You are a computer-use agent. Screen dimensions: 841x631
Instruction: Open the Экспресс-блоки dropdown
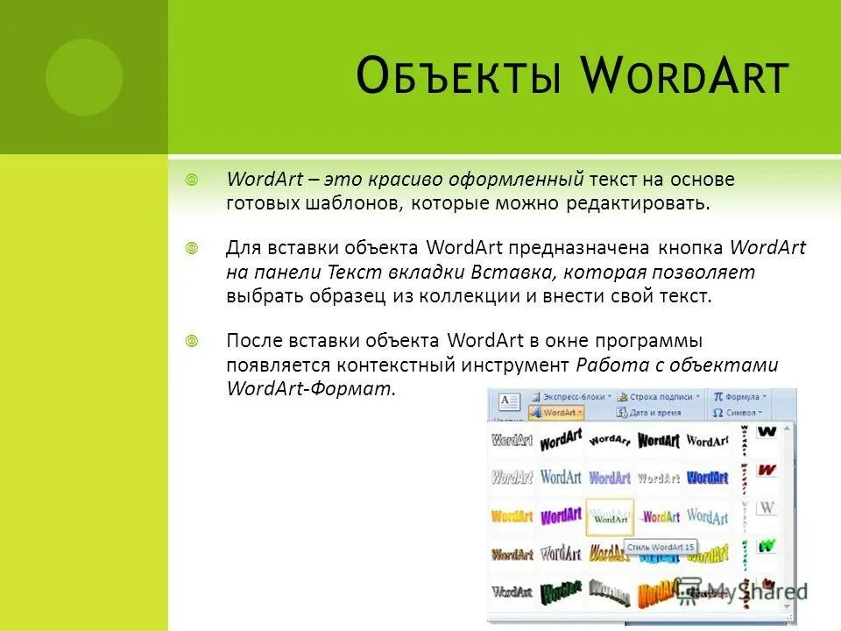click(572, 397)
